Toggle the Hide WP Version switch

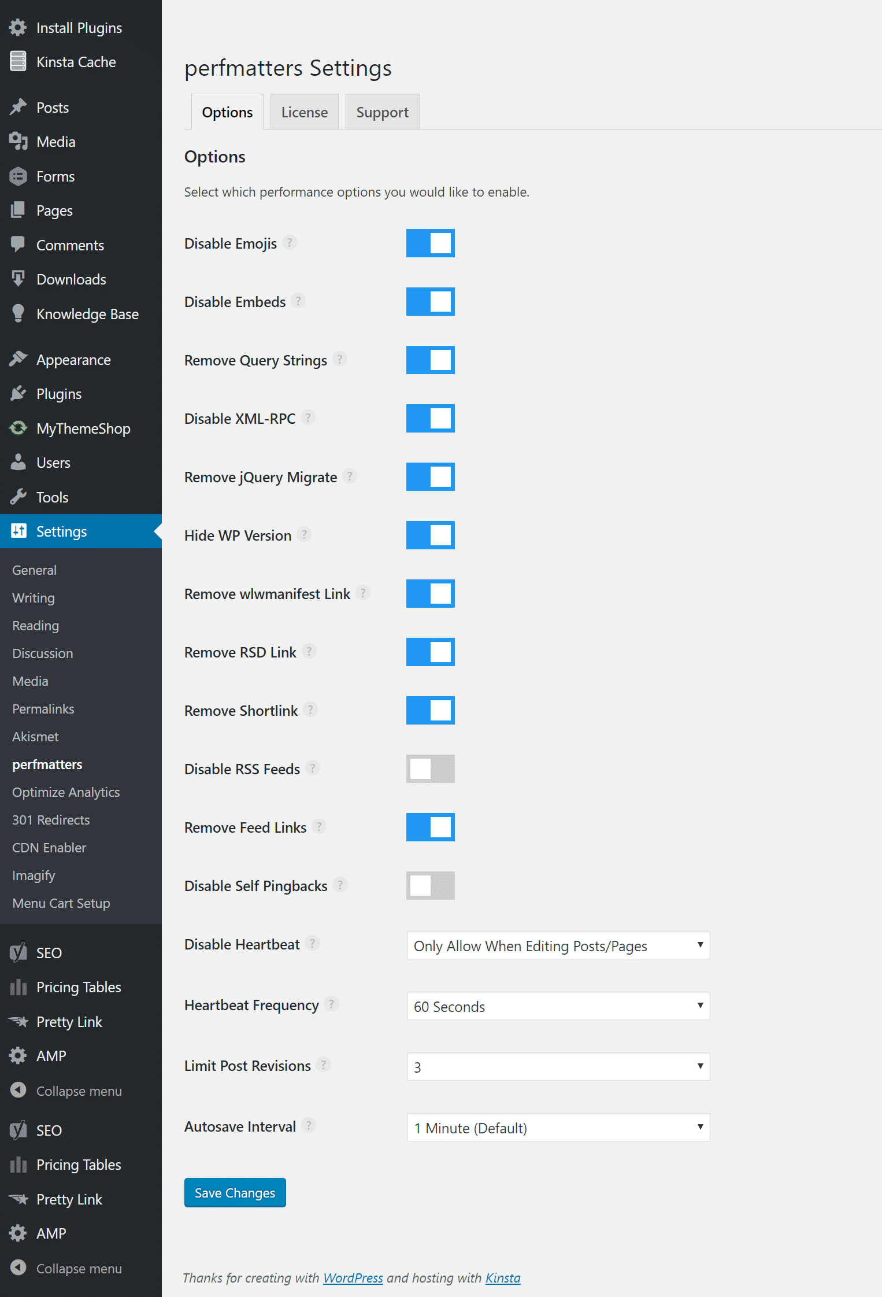coord(430,535)
